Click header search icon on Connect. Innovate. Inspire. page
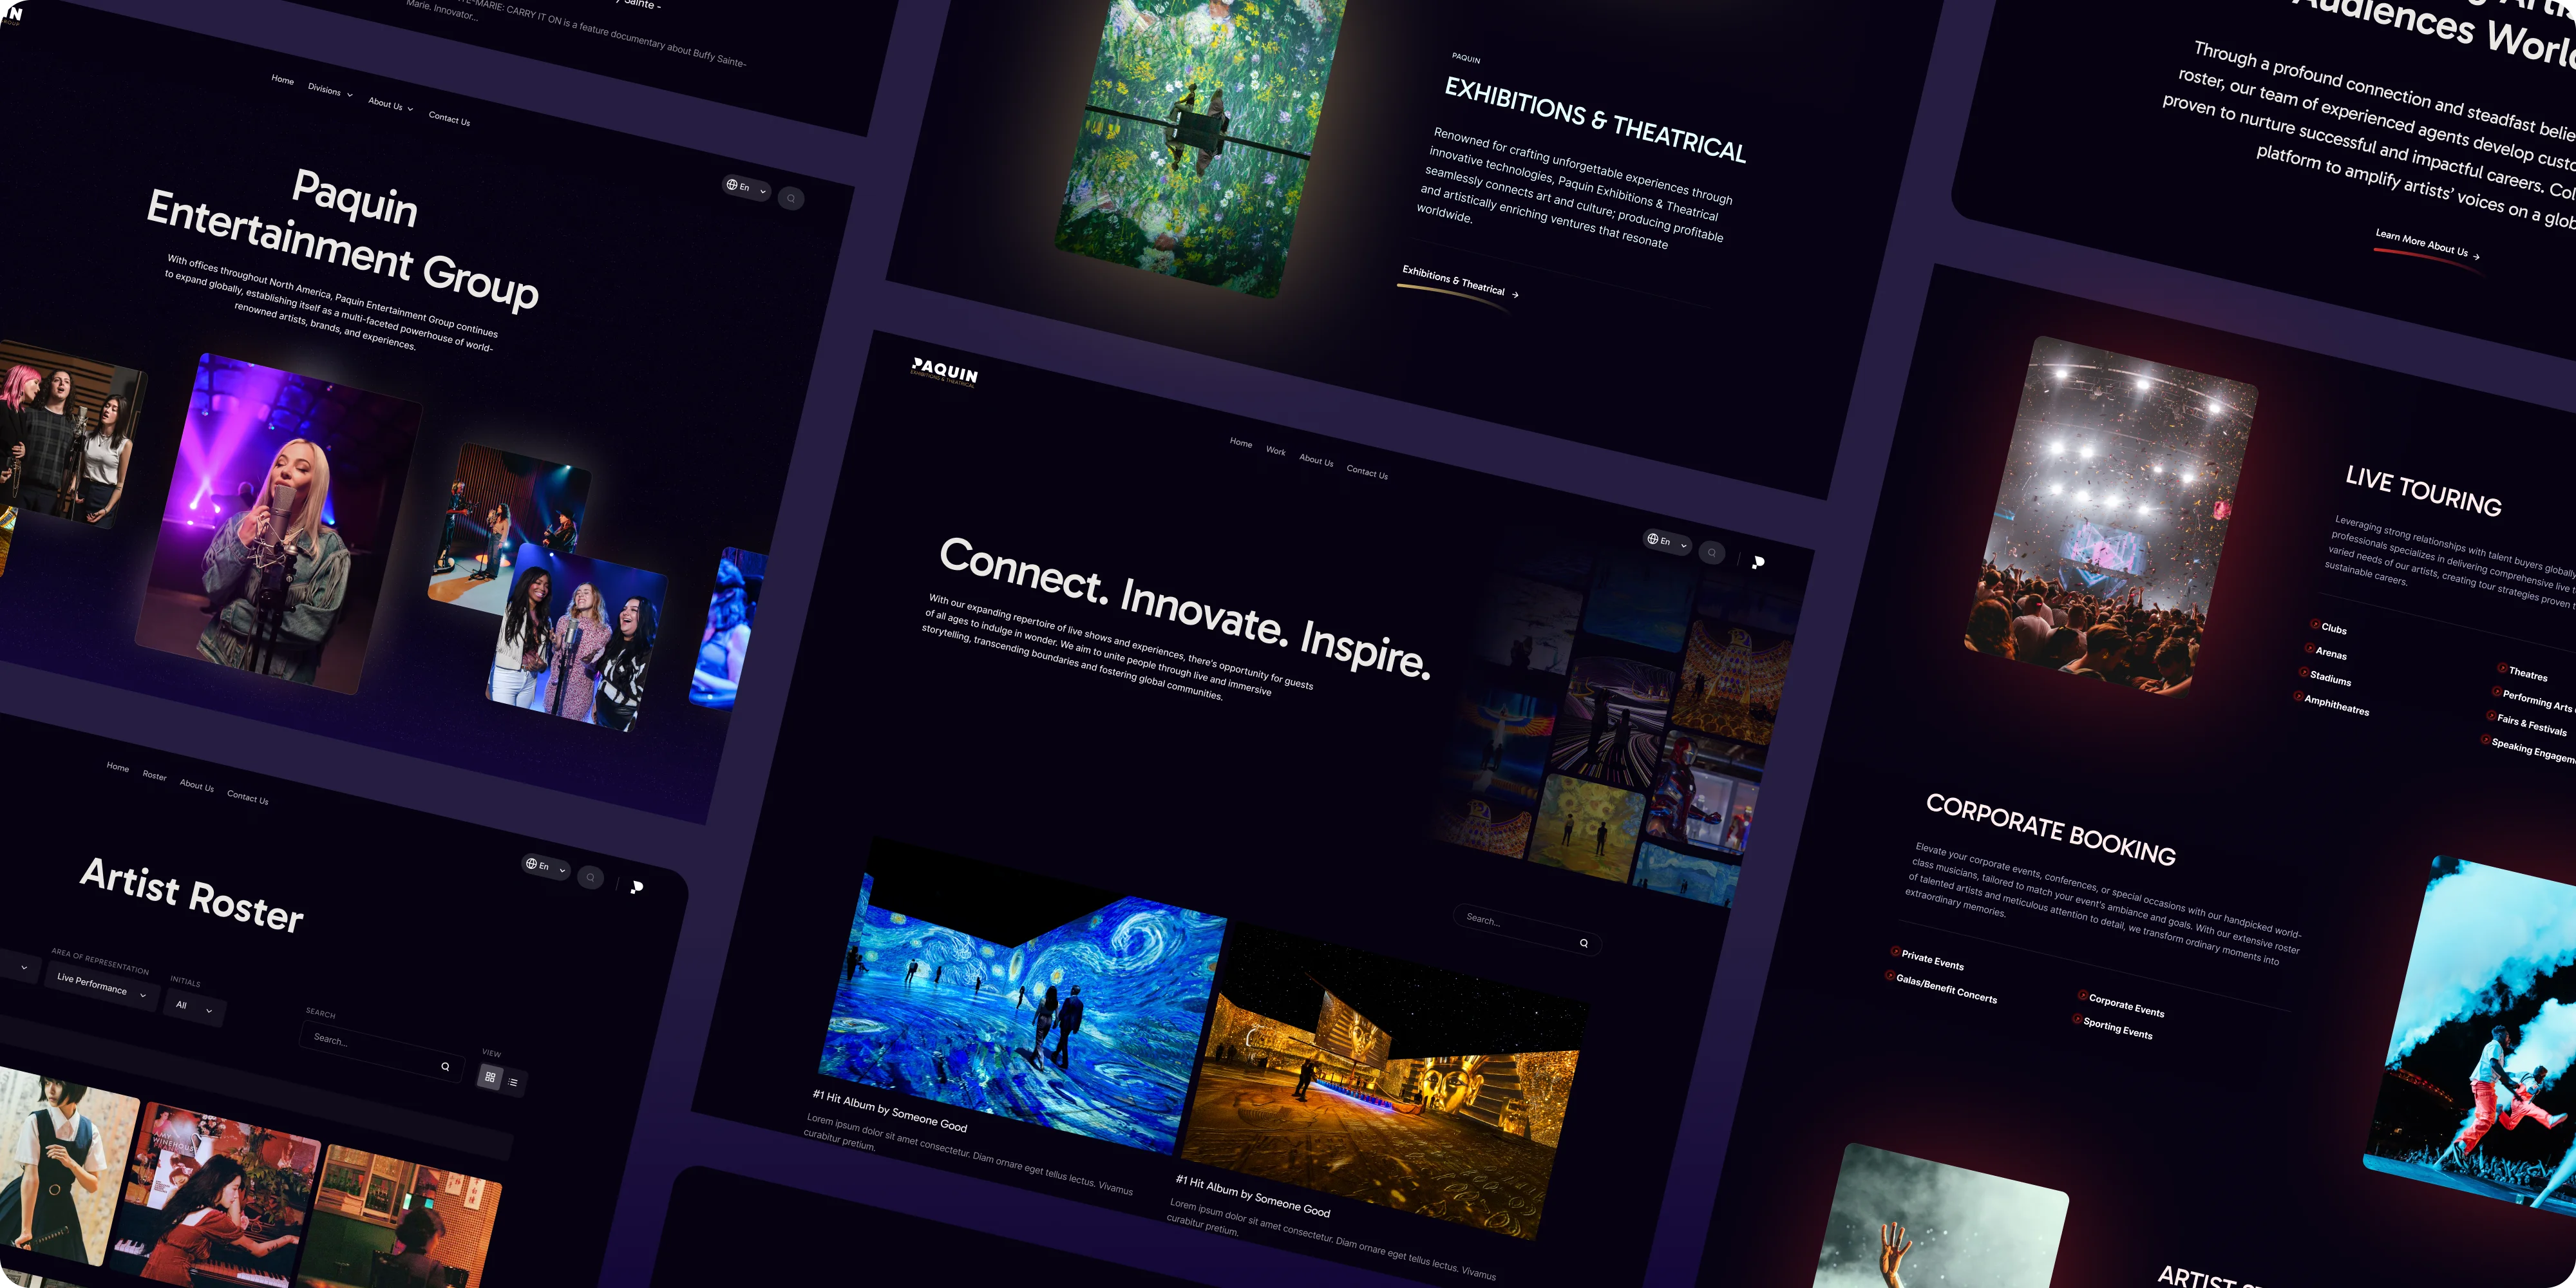2576x1288 pixels. tap(1712, 552)
